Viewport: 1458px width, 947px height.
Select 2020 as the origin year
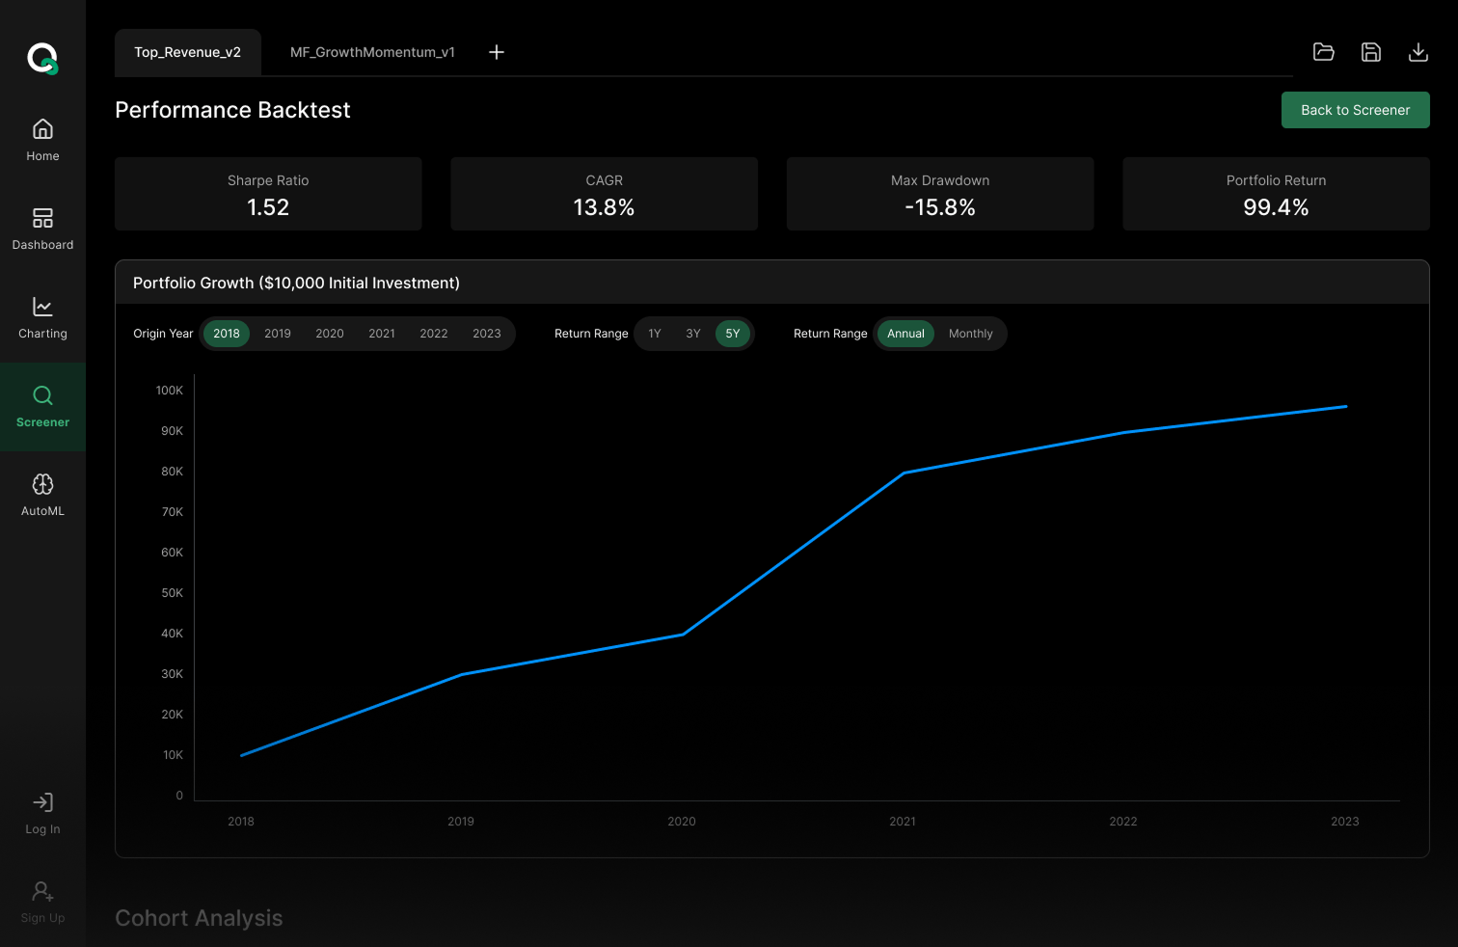[329, 333]
